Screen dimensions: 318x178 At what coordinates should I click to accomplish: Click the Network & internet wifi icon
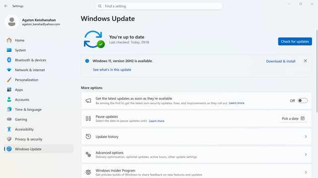pyautogui.click(x=9, y=70)
